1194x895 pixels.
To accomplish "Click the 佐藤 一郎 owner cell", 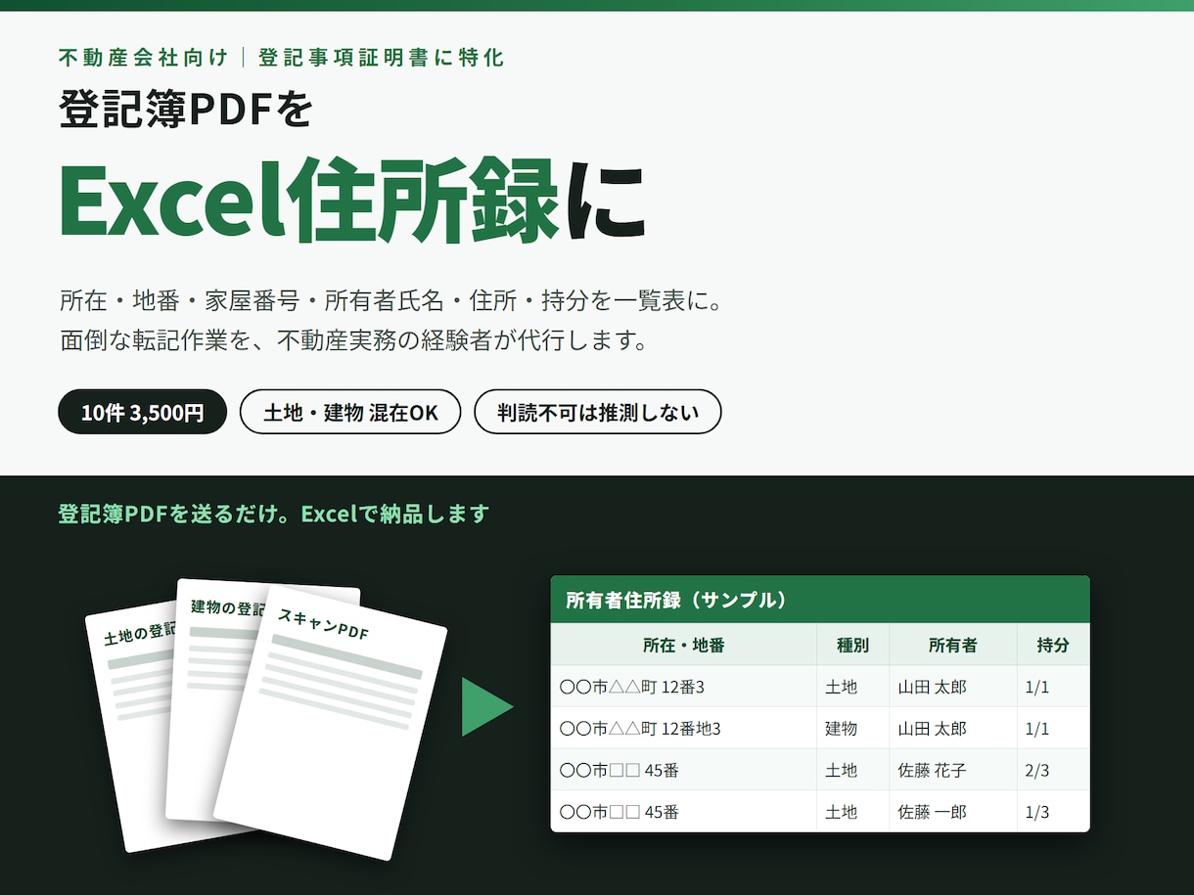I will pos(952,812).
